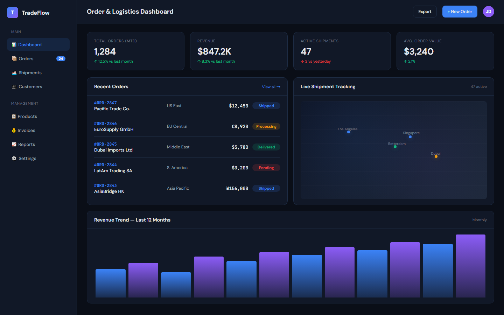
Task: Follow the View all orders link
Action: (x=271, y=87)
